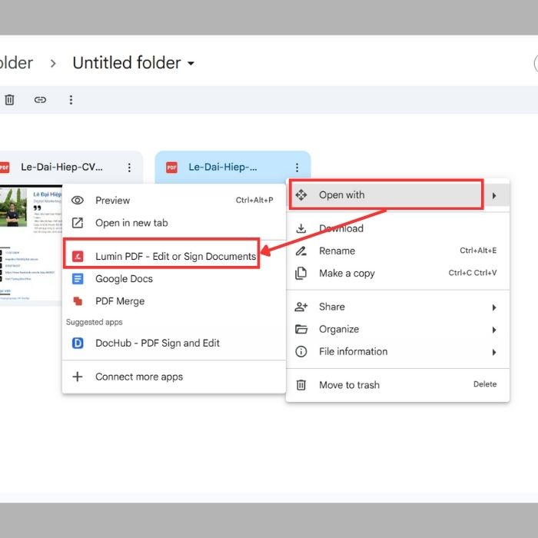
Task: Open the CV document thumbnail preview
Action: (31, 244)
